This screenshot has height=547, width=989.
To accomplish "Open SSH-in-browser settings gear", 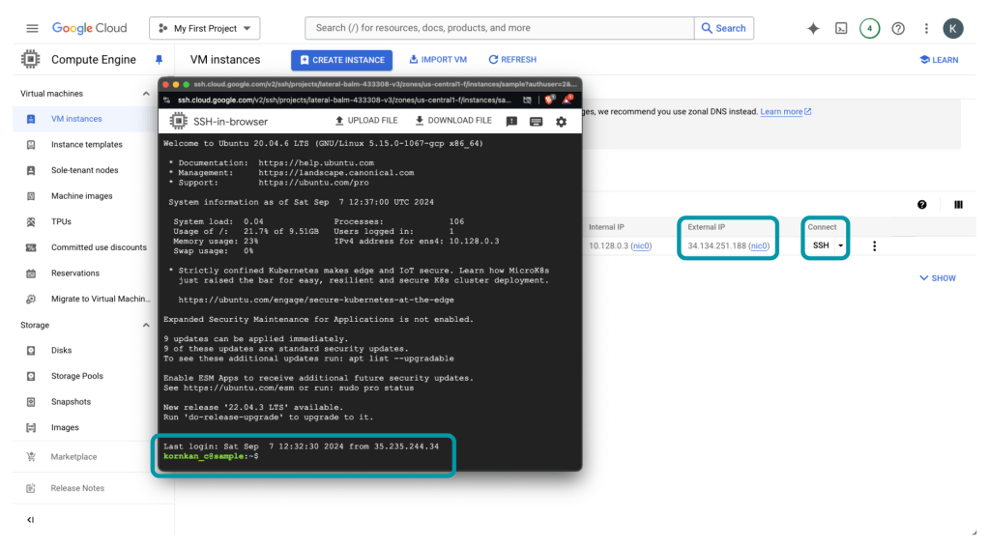I will click(561, 122).
